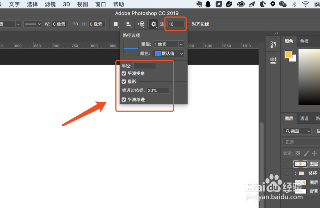This screenshot has width=320, height=208.
Task: Click the path operations square icon
Action: tap(116, 24)
